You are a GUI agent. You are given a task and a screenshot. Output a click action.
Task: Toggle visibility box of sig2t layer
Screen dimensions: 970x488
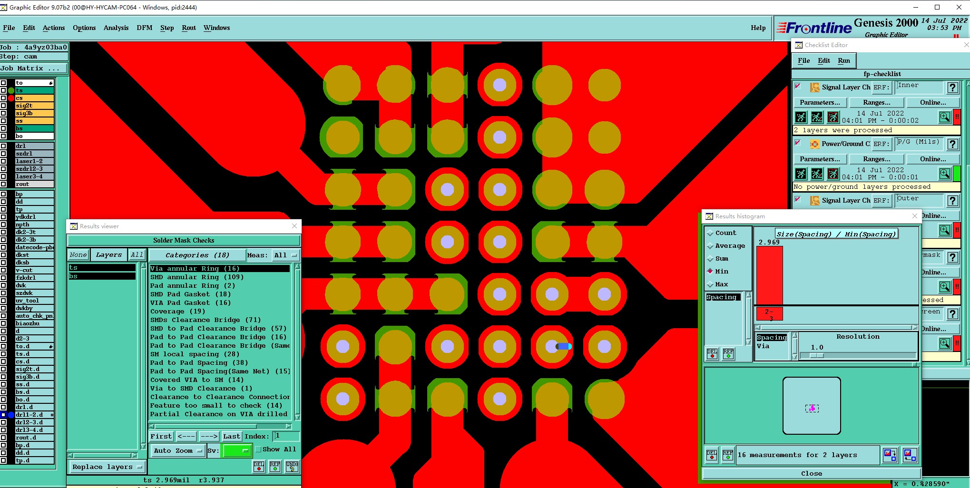(x=3, y=106)
